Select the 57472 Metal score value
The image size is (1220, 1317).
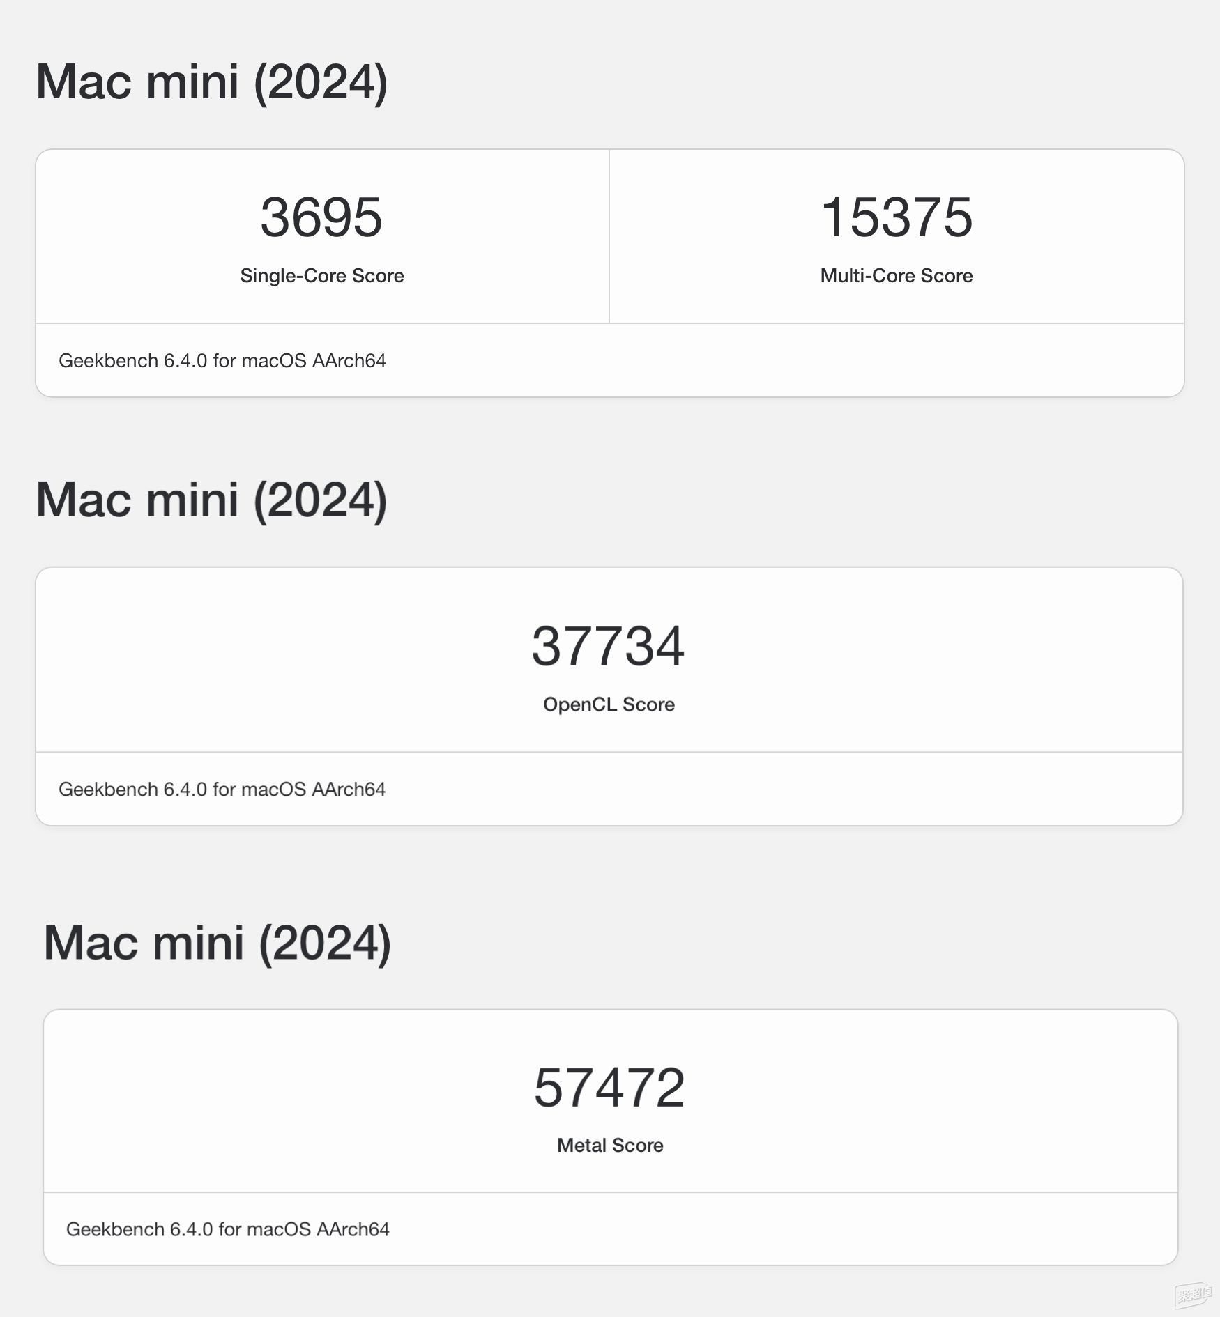(x=609, y=1087)
